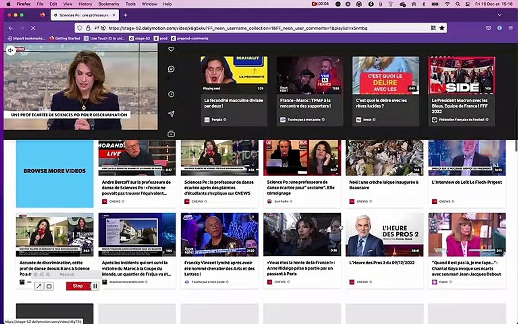
Task: Click recording timer 00:04 in menu bar
Action: point(320,4)
